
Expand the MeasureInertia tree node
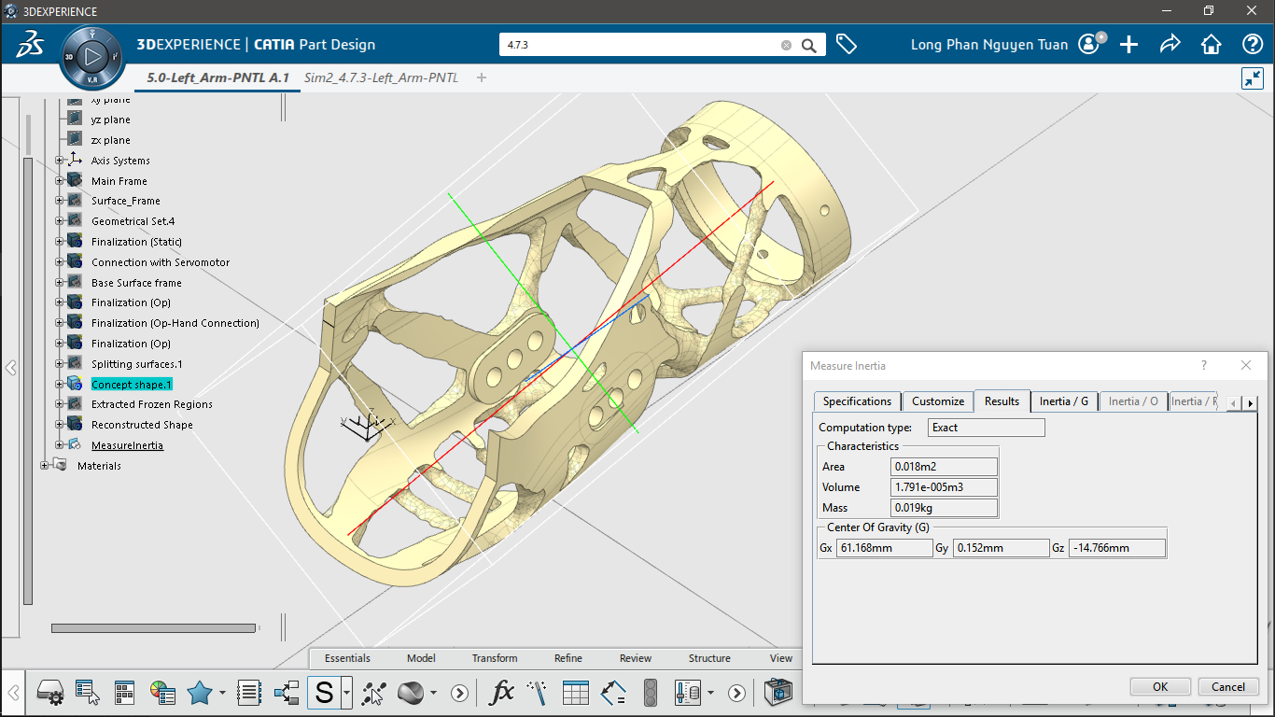60,445
